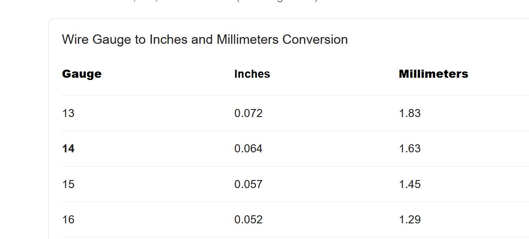
Task: Select the 0.052 inches cell
Action: 248,220
